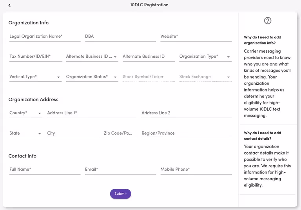Focus the City field
The image size is (301, 210).
(x=73, y=133)
